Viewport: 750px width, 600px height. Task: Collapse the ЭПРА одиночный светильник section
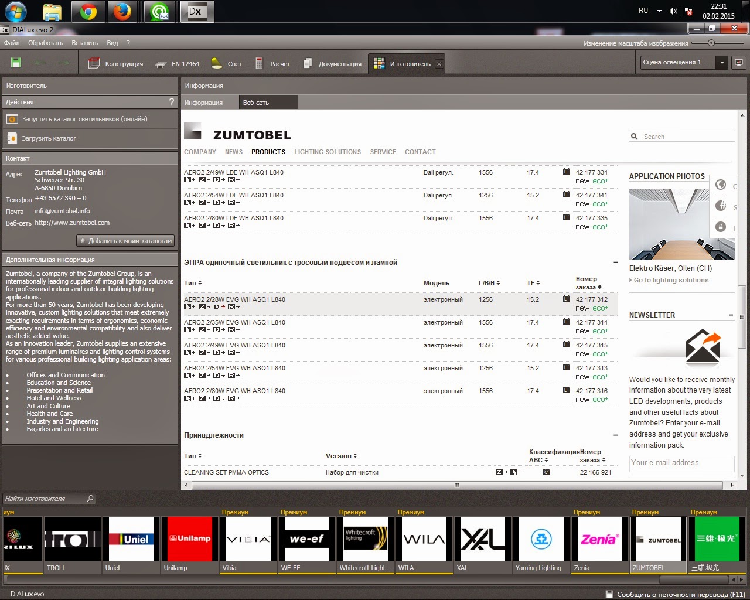[615, 262]
